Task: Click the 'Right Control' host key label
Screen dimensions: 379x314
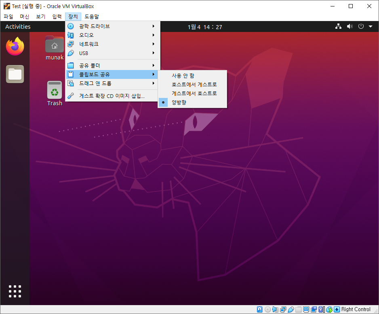Action: (x=356, y=310)
